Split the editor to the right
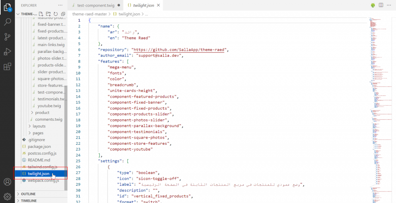 pos(381,5)
